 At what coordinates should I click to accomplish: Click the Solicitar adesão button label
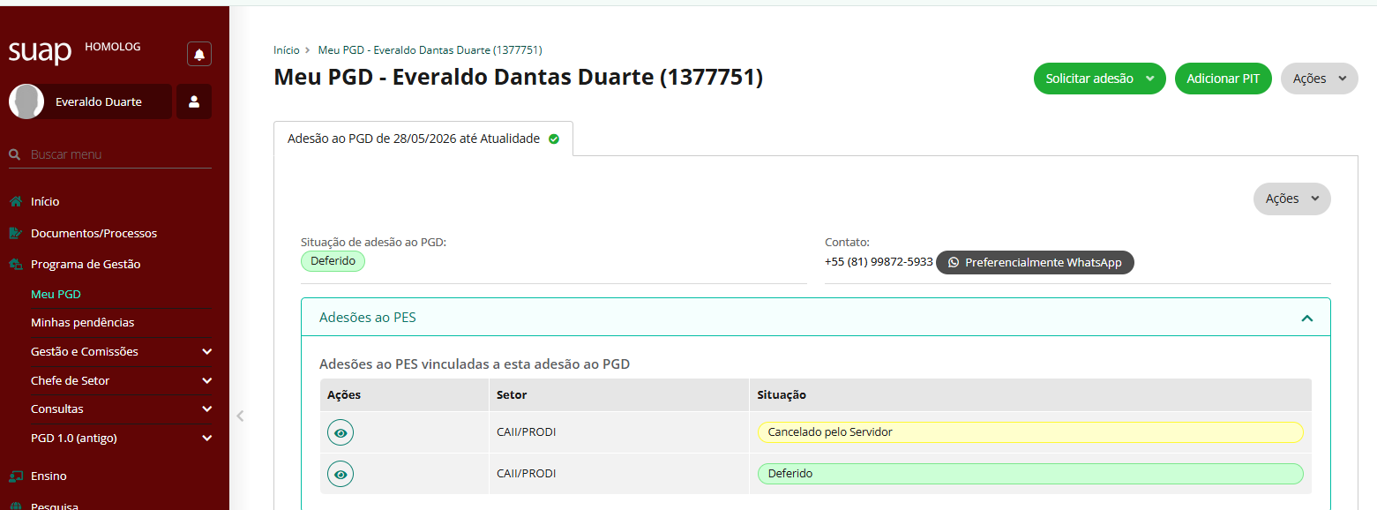click(x=1089, y=79)
